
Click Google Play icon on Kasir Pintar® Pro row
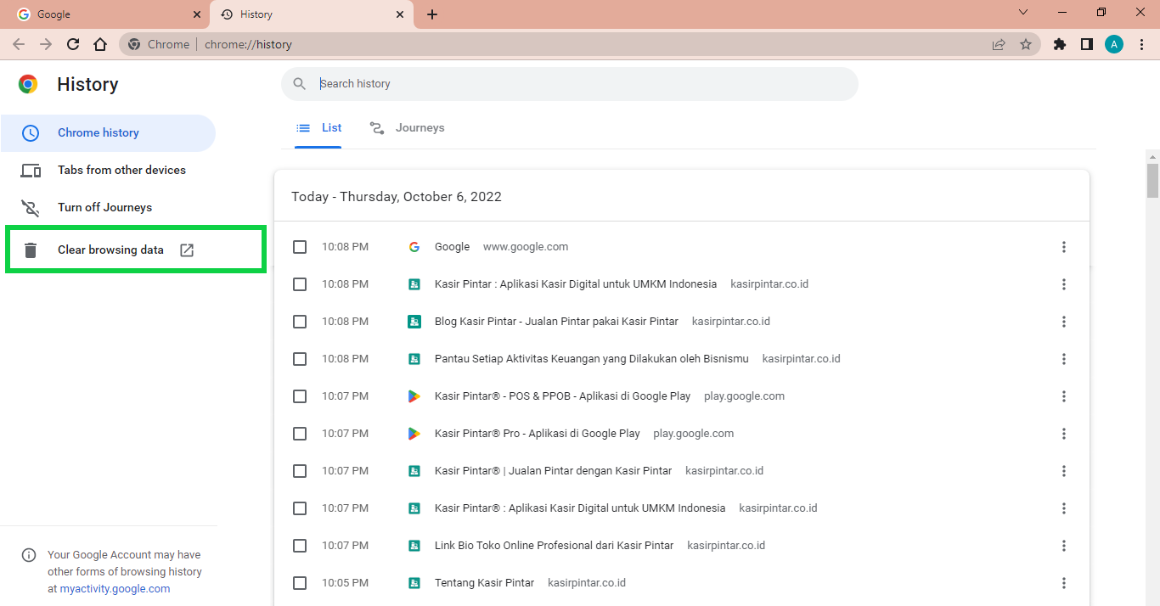[x=414, y=434]
